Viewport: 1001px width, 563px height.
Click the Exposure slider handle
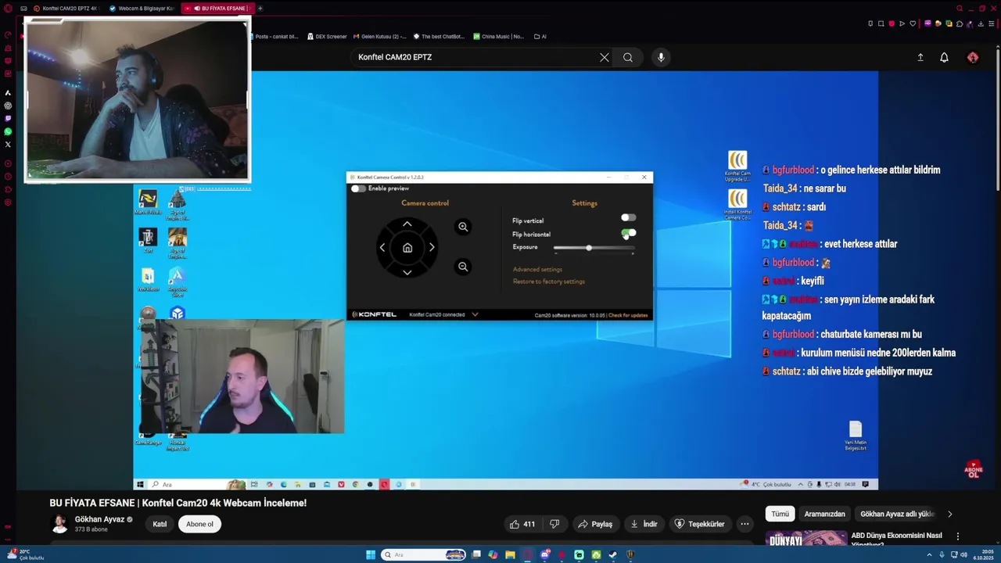click(x=589, y=248)
